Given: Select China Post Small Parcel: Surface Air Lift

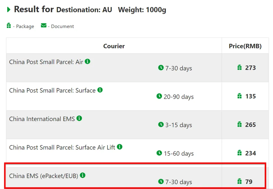Looking at the screenshot, I should (62, 147).
